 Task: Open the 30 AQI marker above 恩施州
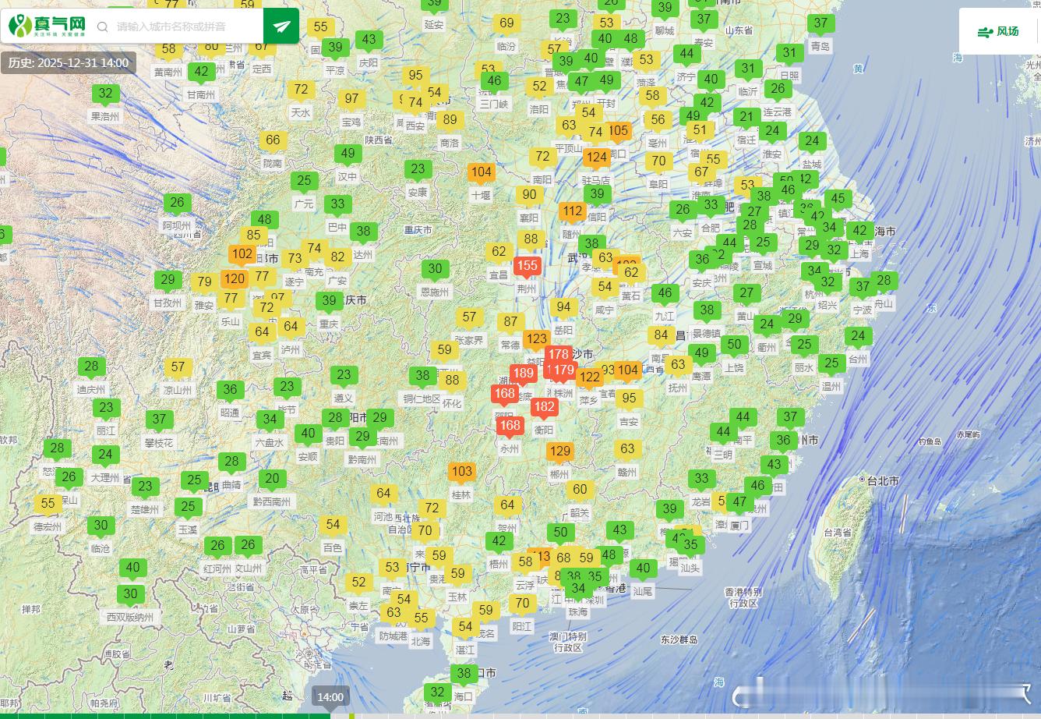click(x=435, y=269)
